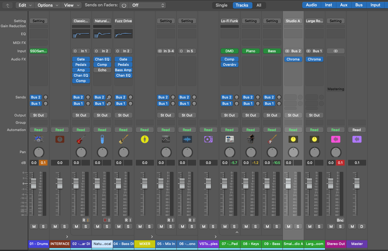Click the -10.5 peak level display on the 09 - Bass strip
The image size is (388, 251).
tap(277, 163)
